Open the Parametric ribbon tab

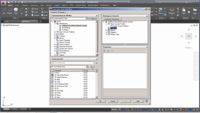tap(34, 5)
